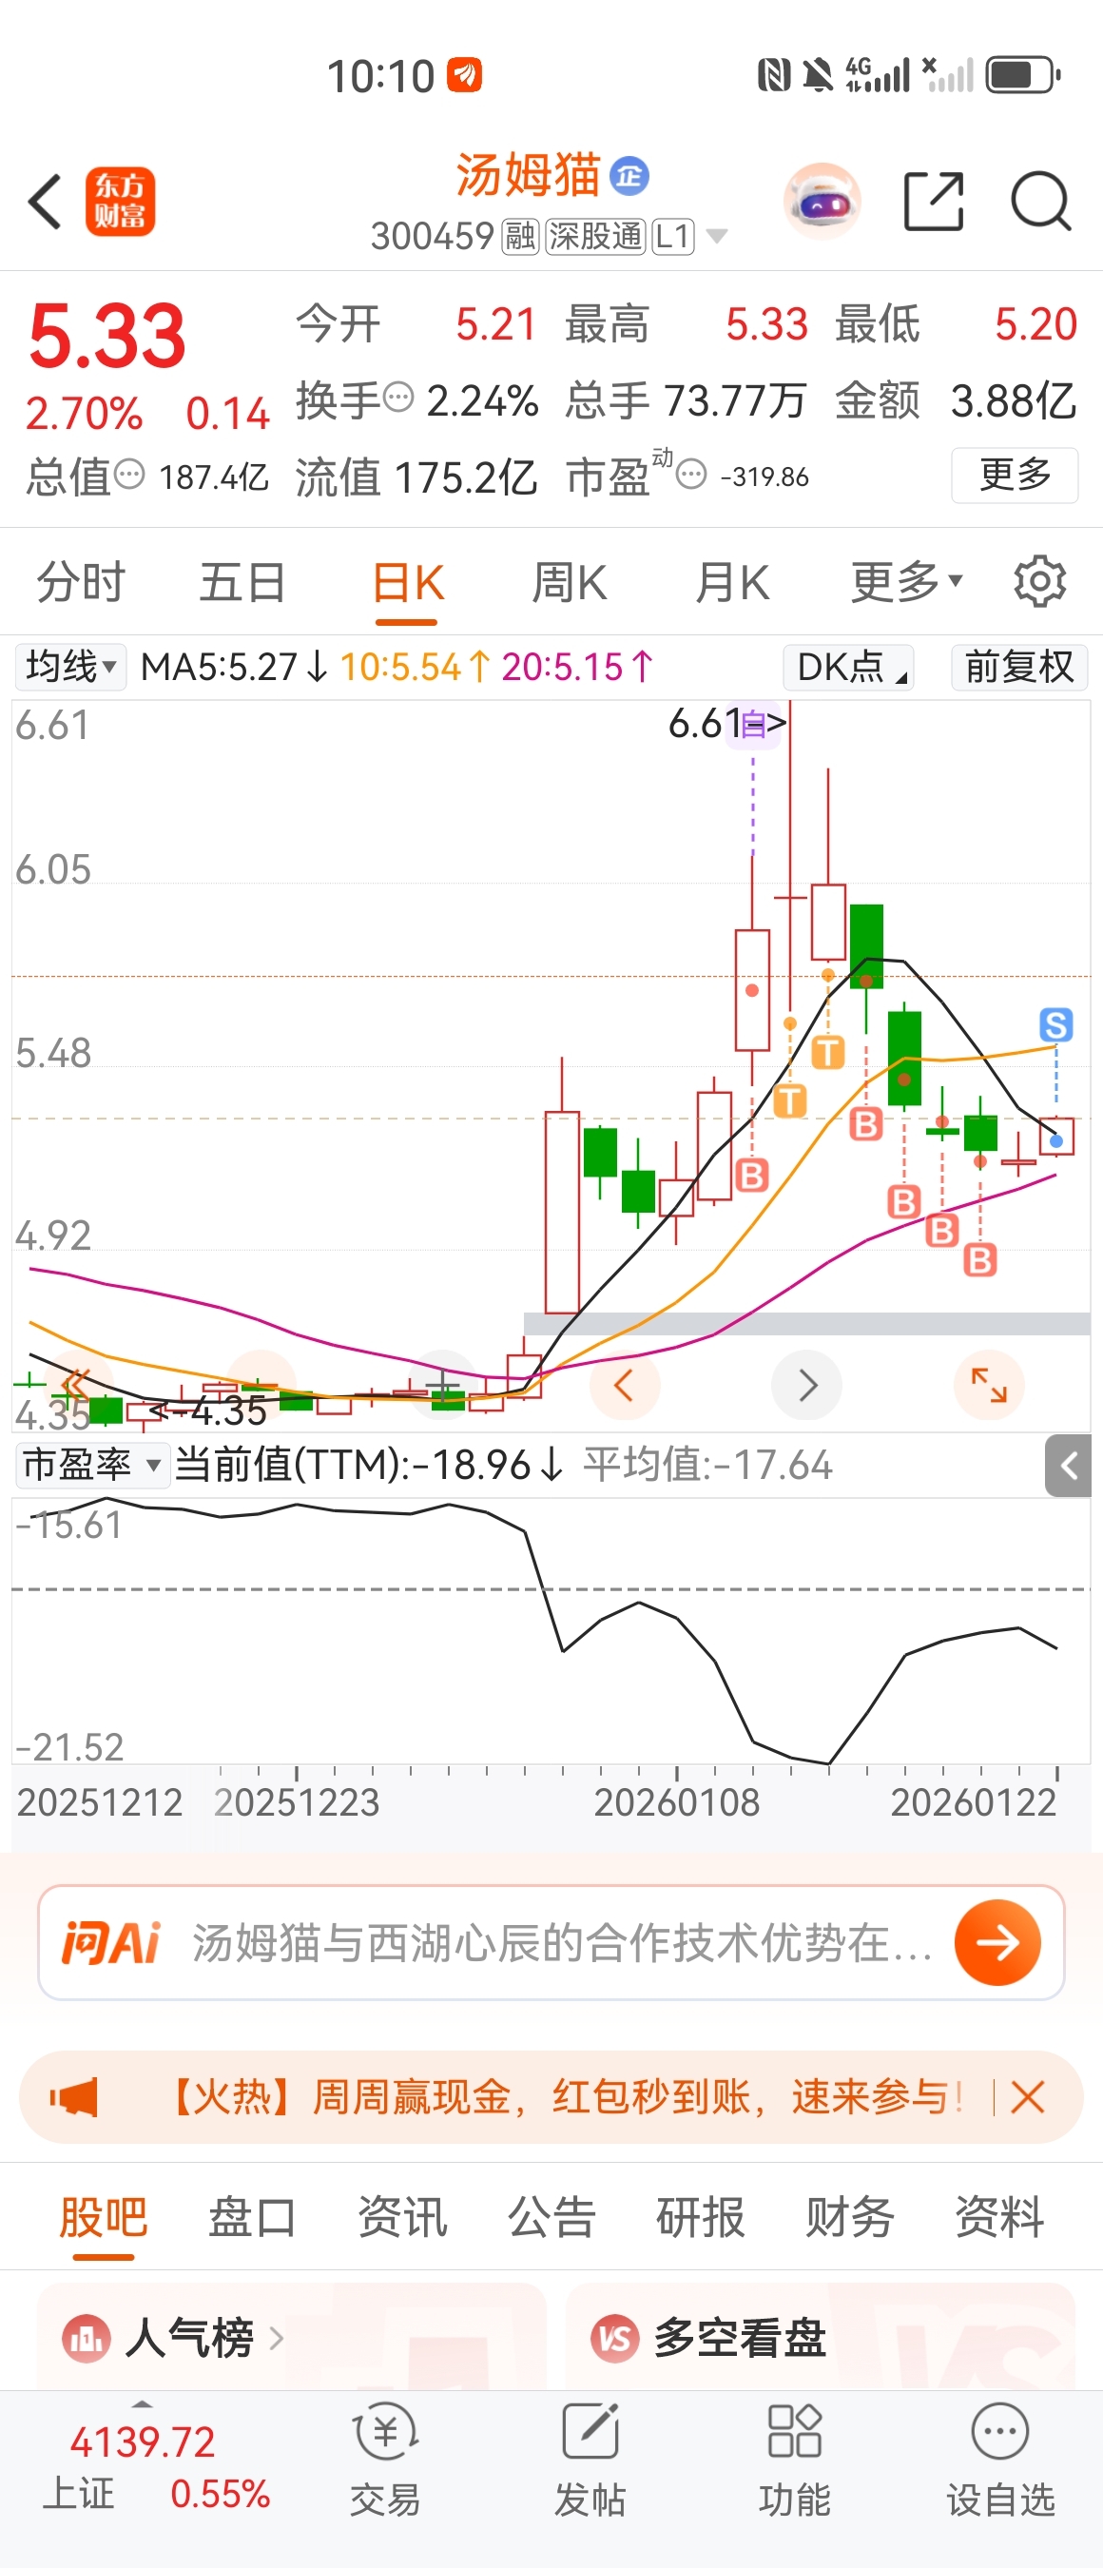Tap the 更多 quote details button
The image size is (1103, 2568).
click(1015, 475)
